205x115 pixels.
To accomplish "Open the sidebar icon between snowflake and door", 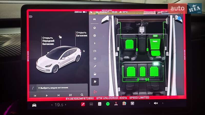I will tap(95, 66).
